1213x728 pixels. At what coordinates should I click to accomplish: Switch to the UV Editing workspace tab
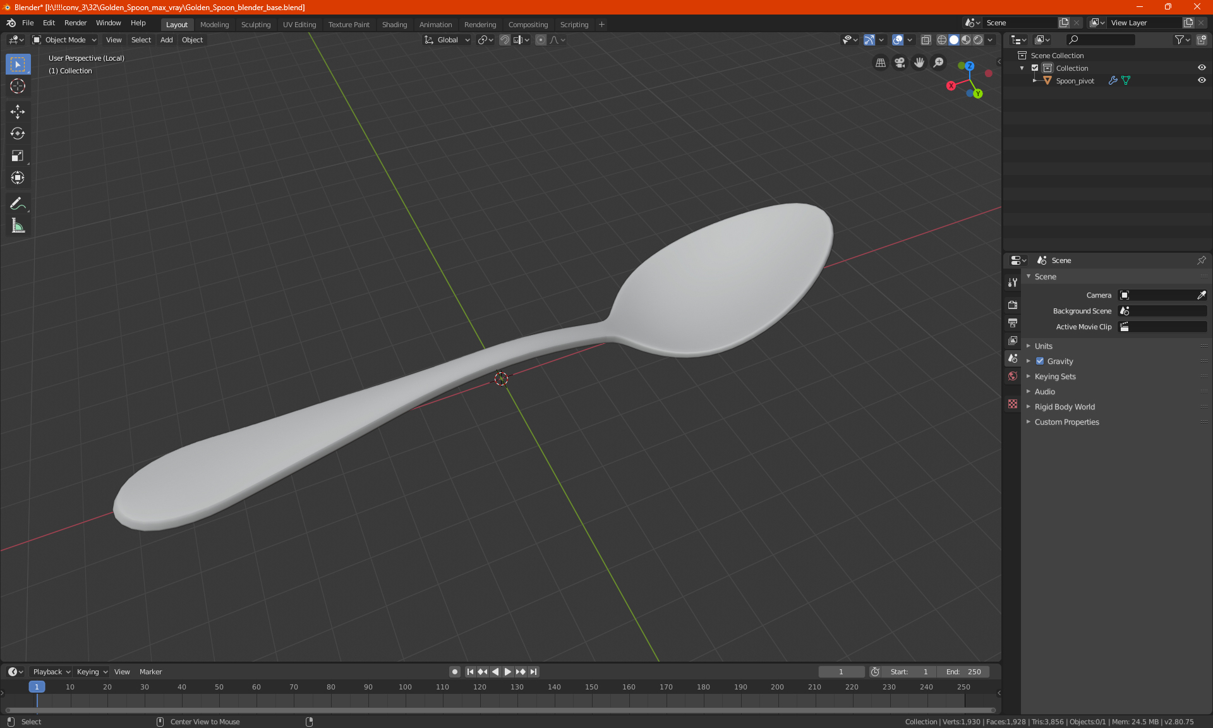299,25
